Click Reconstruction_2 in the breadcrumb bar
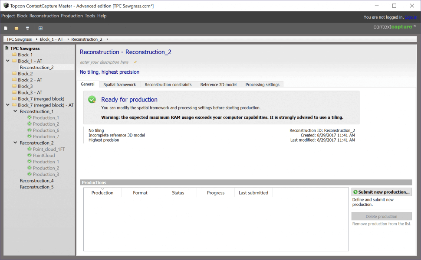Screen dimensions: 421x260 click(87, 39)
